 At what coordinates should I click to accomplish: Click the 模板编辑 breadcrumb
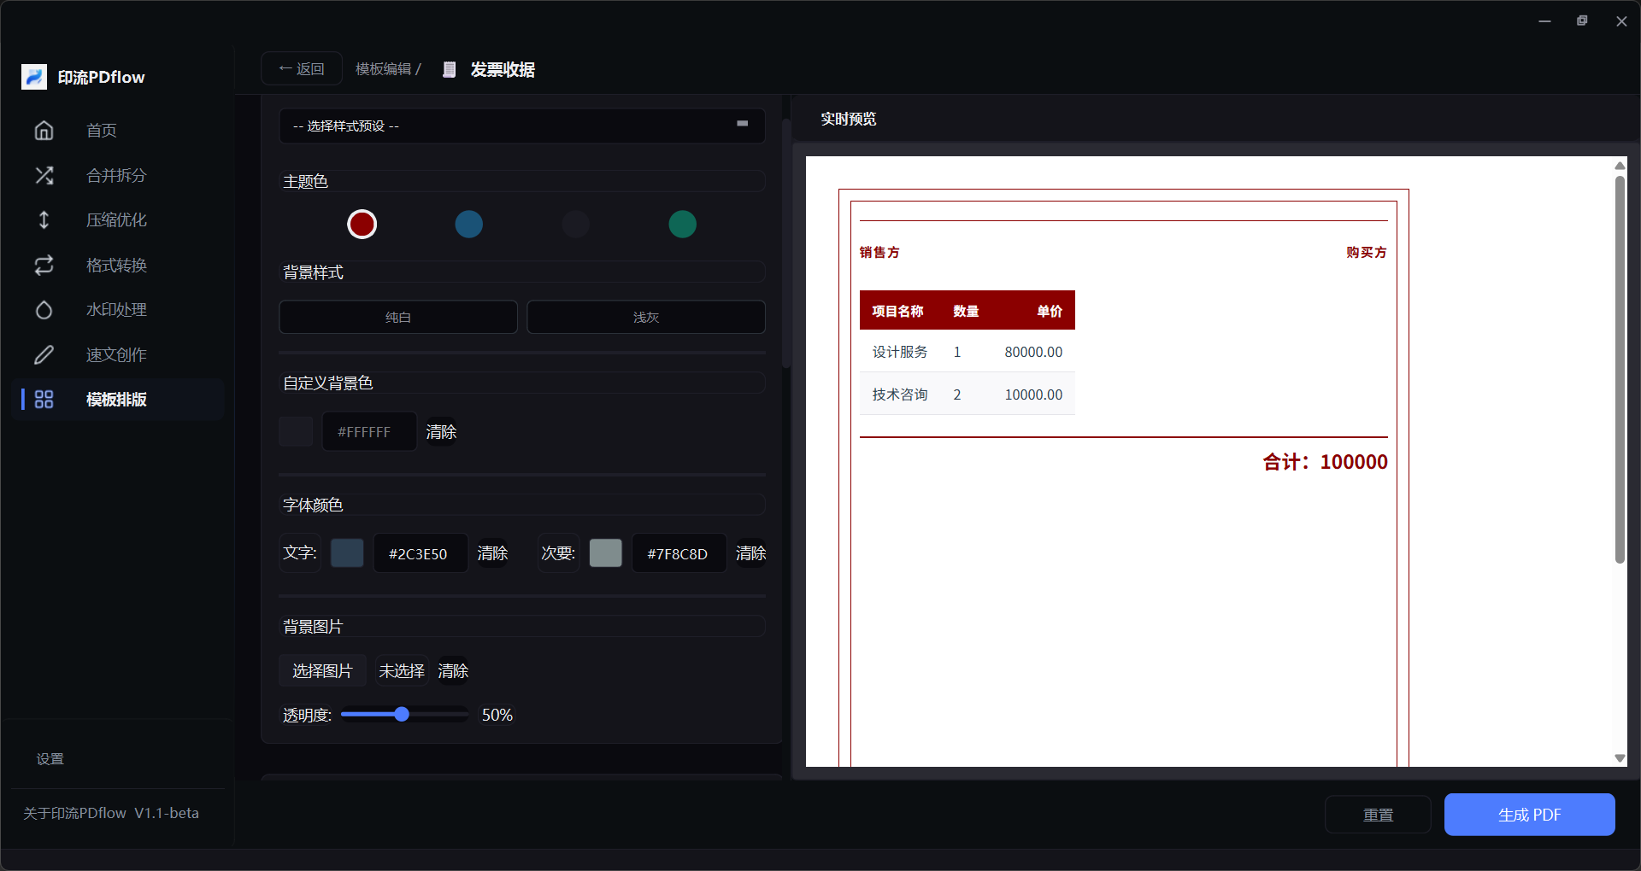click(x=384, y=68)
